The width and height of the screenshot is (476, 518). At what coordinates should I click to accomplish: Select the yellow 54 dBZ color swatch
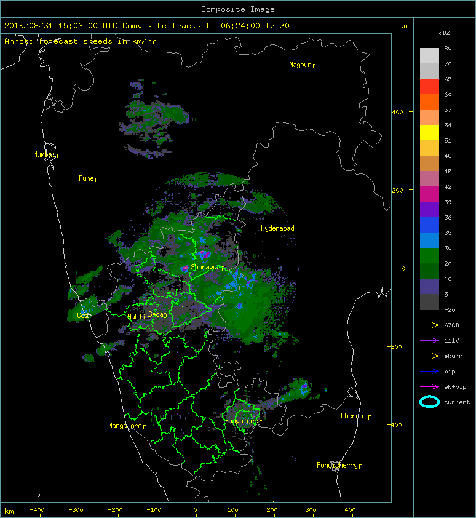point(429,132)
